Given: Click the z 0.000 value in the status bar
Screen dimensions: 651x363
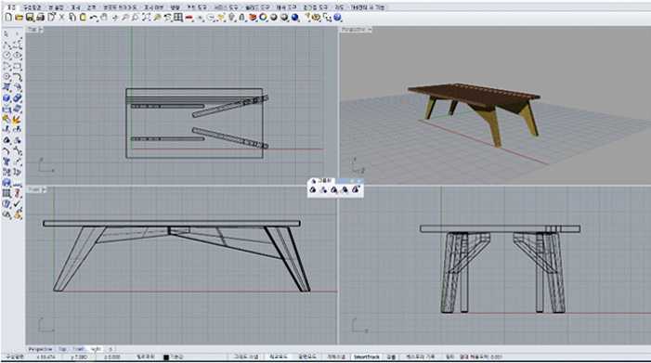Looking at the screenshot, I should pyautogui.click(x=112, y=357).
